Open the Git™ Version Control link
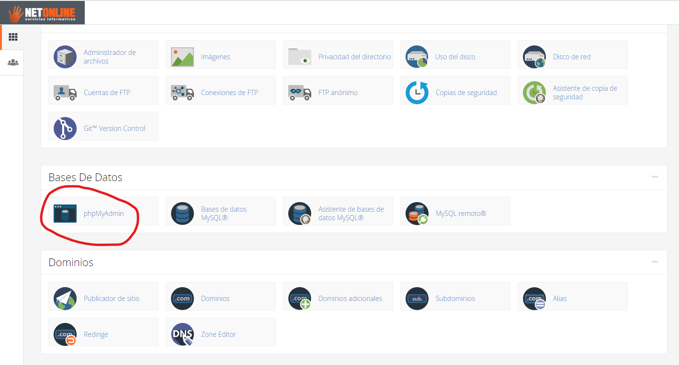This screenshot has height=365, width=679. (x=114, y=129)
